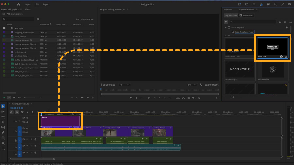This screenshot has height=165, width=294.
Task: Adjust project panel icon size slider
Action: 25,97
